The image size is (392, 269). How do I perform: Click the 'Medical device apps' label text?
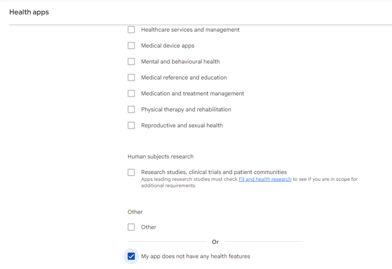pos(167,45)
